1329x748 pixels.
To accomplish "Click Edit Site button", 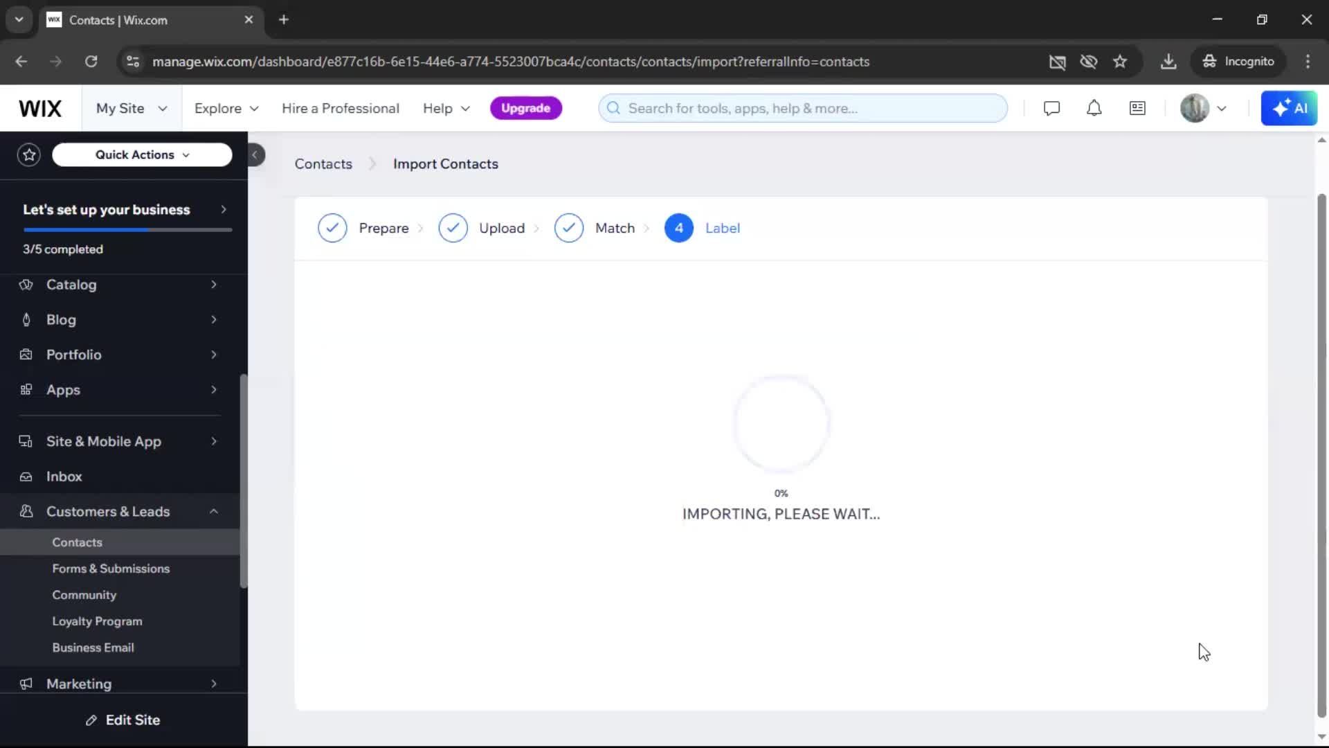I will point(123,721).
